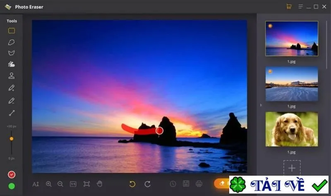Image resolution: width=331 pixels, height=196 pixels.
Task: Open the history clock icon
Action: [x=173, y=184]
